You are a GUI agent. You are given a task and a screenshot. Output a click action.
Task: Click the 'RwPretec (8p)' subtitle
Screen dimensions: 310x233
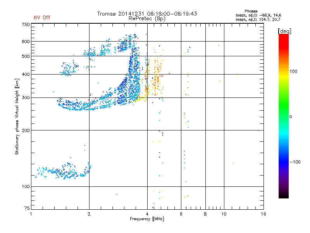(147, 19)
